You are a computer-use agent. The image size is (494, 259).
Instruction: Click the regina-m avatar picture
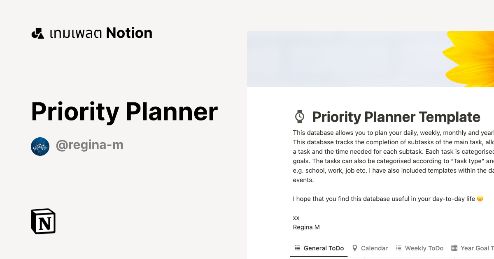pos(40,146)
